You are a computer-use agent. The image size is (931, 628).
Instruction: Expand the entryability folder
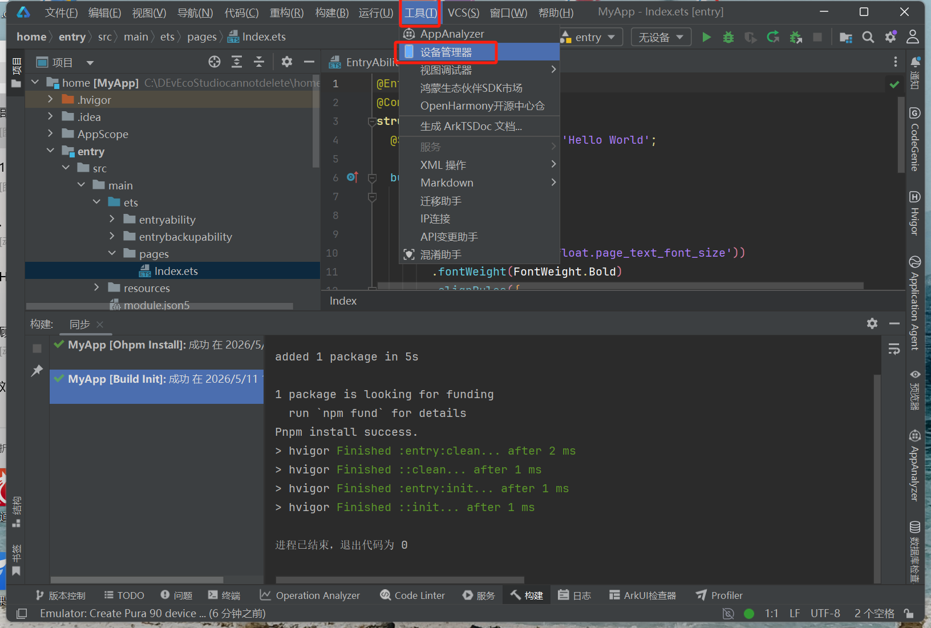point(112,219)
